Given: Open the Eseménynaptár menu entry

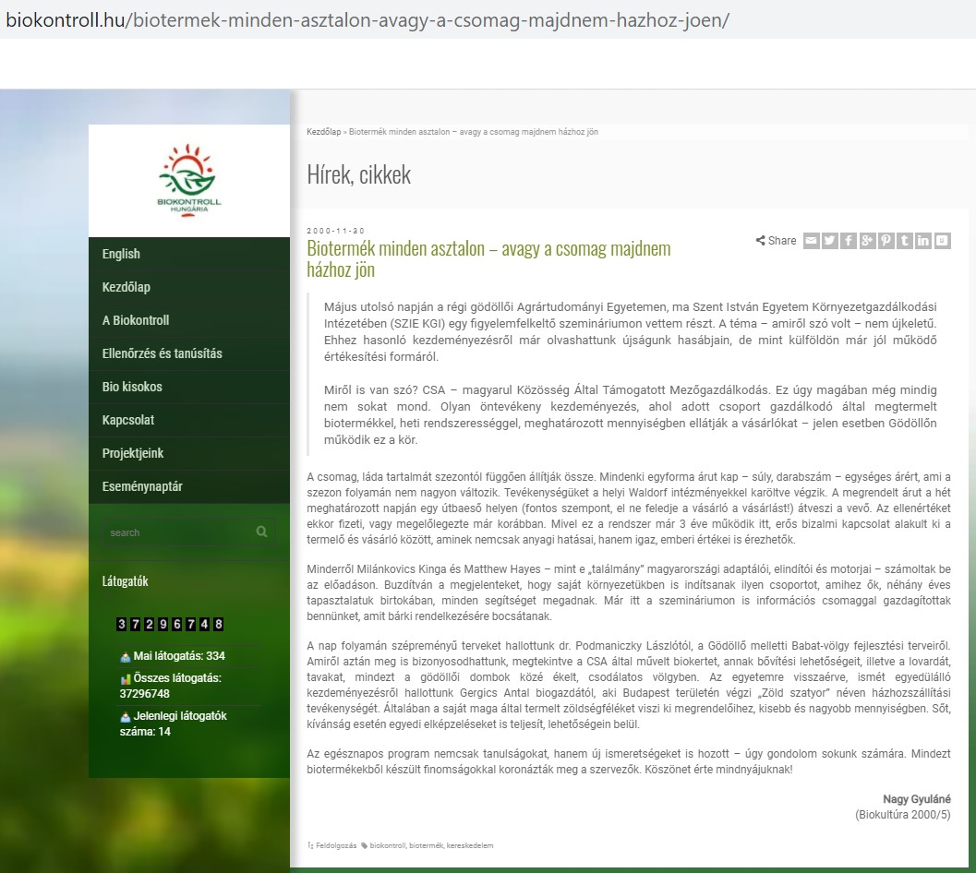Looking at the screenshot, I should pos(141,486).
